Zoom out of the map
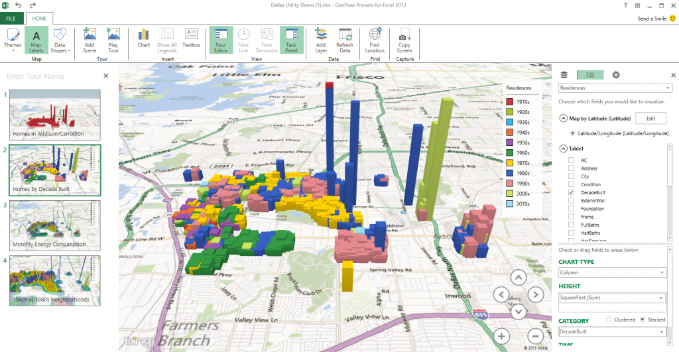This screenshot has width=679, height=352. point(536,336)
